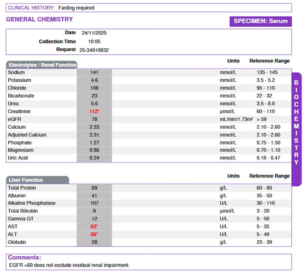Image resolution: width=305 pixels, height=271 pixels.
Task: Select the Alkaline Phosphatase row label
Action: (x=32, y=203)
